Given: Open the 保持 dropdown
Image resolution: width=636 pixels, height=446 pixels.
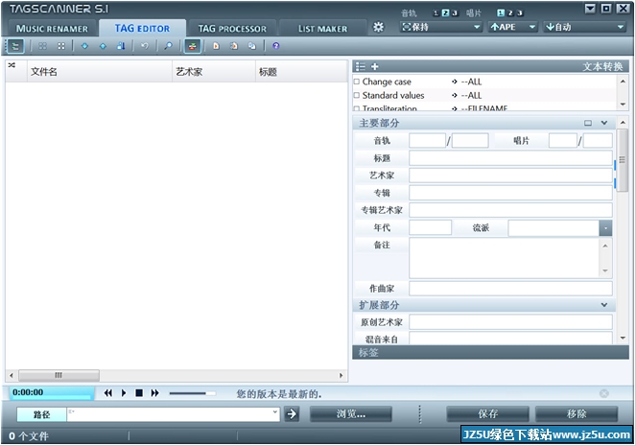Looking at the screenshot, I should point(441,27).
